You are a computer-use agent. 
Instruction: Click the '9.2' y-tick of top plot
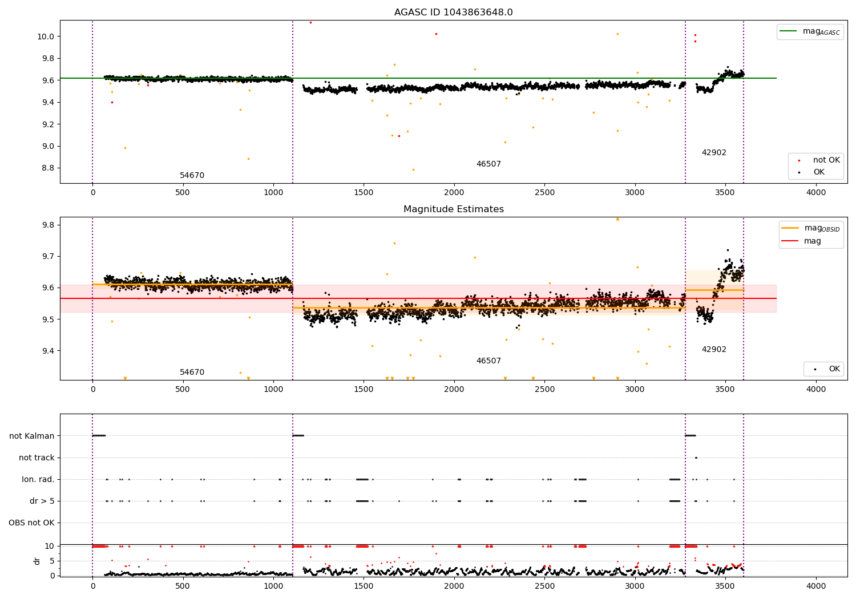tap(48, 124)
